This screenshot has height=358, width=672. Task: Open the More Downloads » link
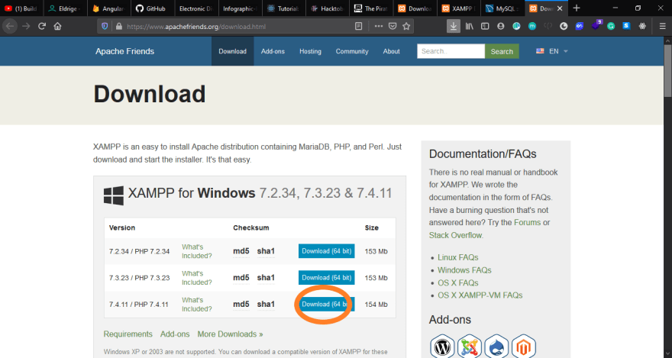pyautogui.click(x=230, y=334)
